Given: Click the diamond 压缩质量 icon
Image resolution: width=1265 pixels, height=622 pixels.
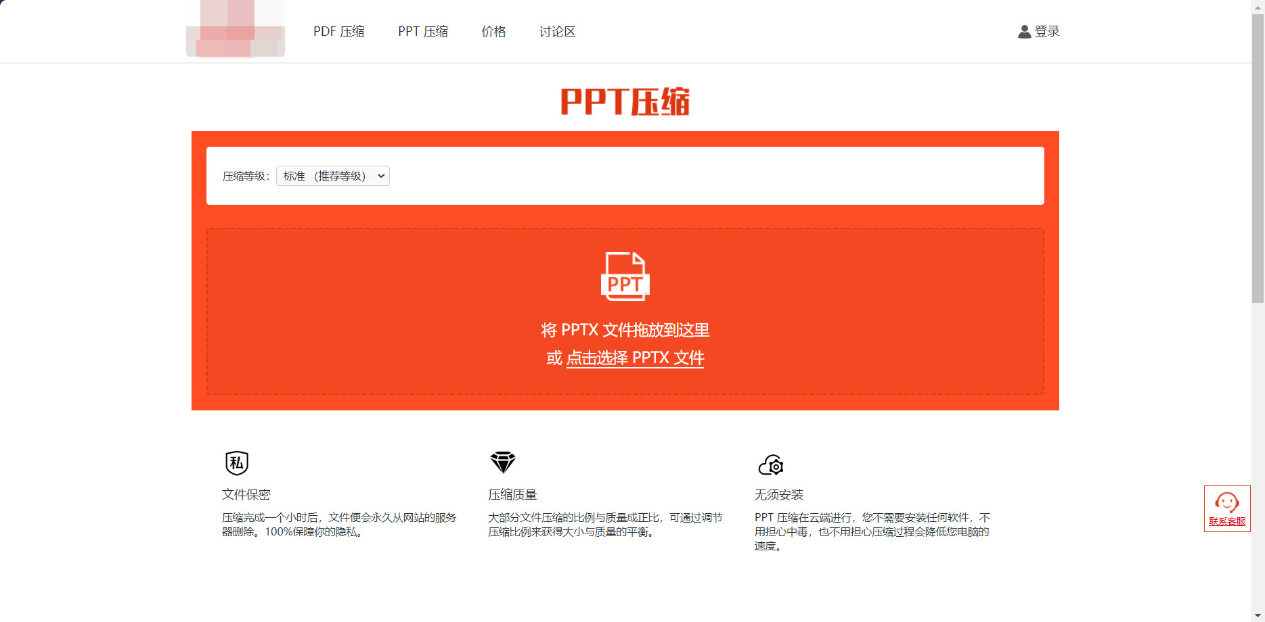Looking at the screenshot, I should 503,462.
